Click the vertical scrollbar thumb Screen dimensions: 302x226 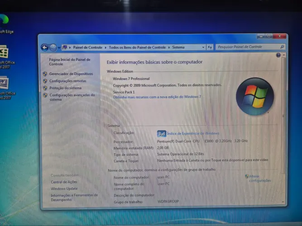point(283,115)
